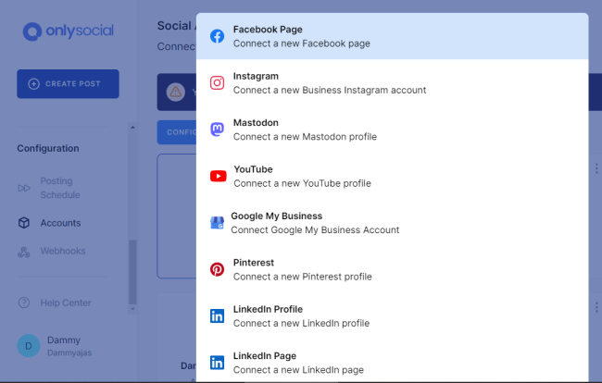The image size is (602, 383).
Task: Click 'Connect a new Mastodon profile' text
Action: (x=306, y=137)
